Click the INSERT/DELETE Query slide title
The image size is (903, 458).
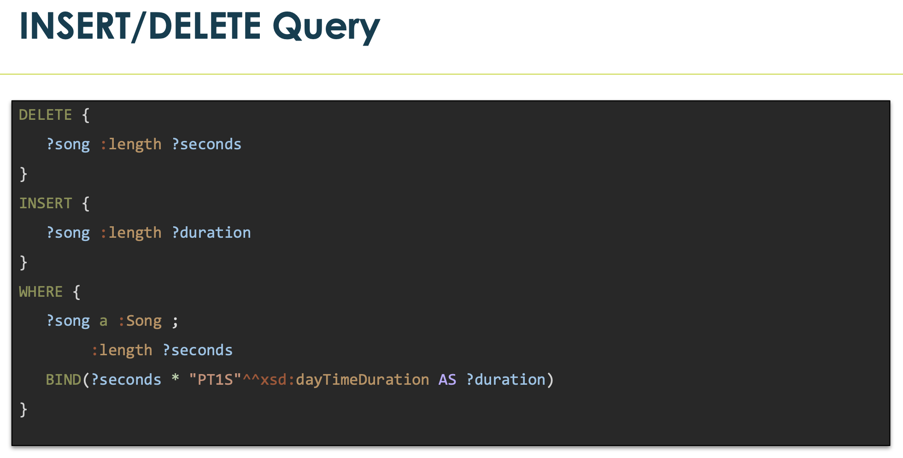199,27
